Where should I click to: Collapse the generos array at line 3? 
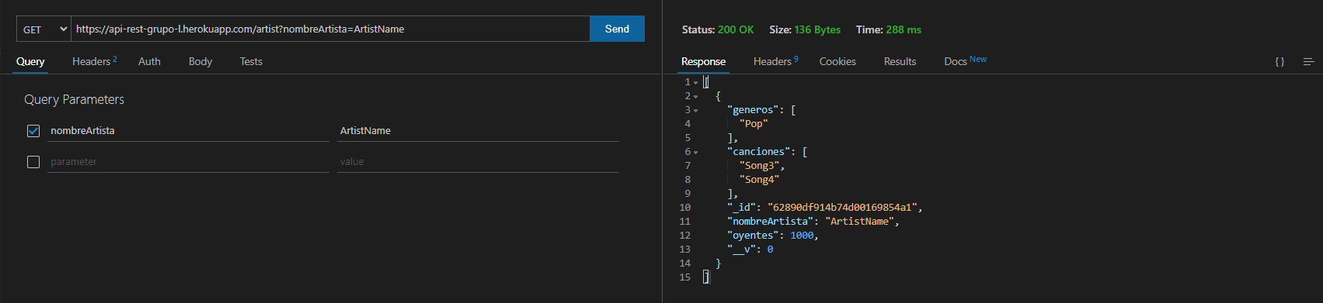coord(695,110)
